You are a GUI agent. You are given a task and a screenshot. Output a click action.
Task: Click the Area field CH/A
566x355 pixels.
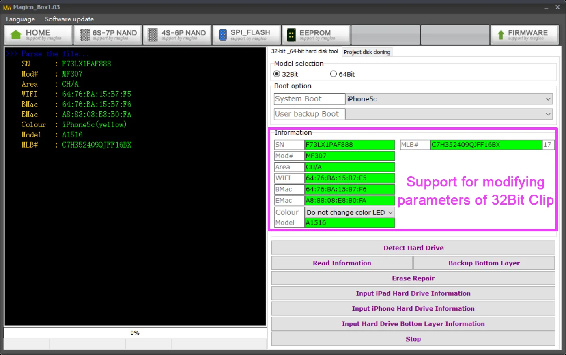coord(350,167)
